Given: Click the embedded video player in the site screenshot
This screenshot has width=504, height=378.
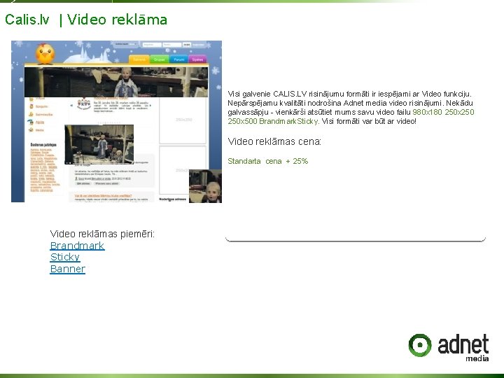Looking at the screenshot, I should click(x=99, y=145).
